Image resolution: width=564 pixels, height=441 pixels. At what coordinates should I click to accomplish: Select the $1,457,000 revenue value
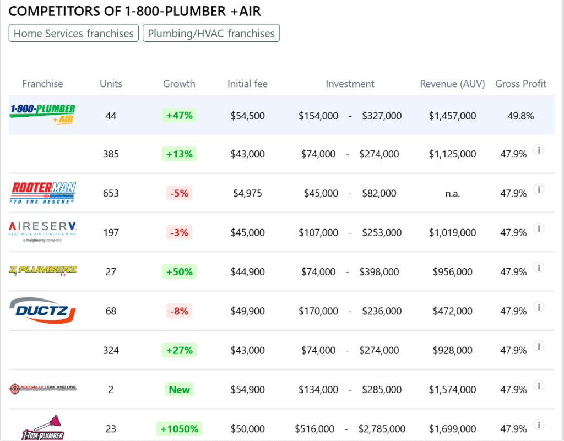453,116
